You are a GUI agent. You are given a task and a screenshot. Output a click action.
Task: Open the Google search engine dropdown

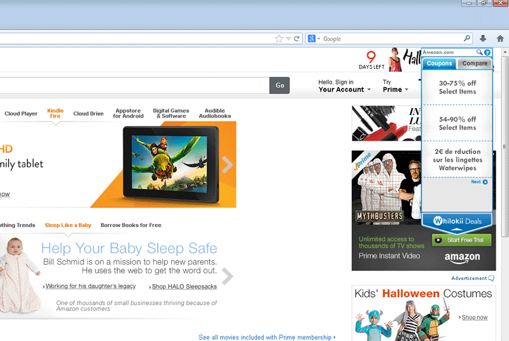click(314, 39)
